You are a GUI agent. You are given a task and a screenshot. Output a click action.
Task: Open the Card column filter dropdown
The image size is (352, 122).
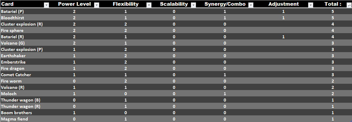click(47, 5)
